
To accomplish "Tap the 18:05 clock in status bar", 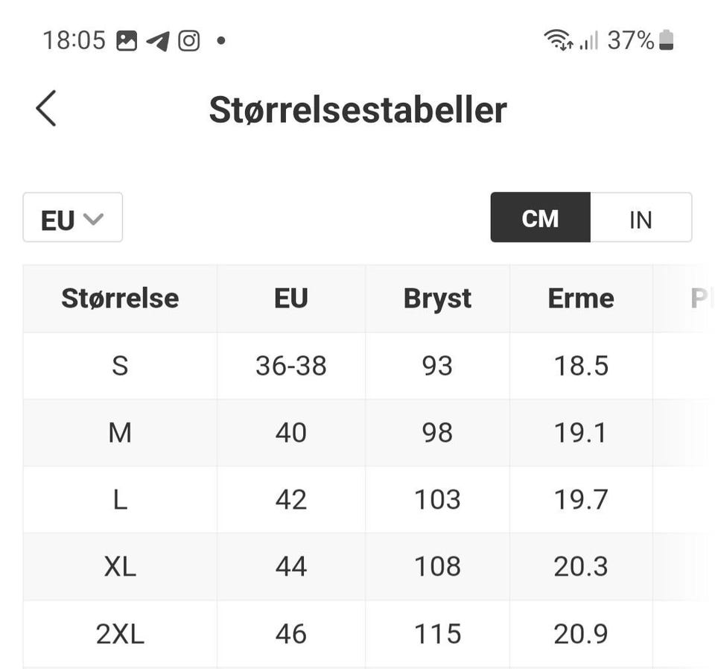I will [74, 40].
